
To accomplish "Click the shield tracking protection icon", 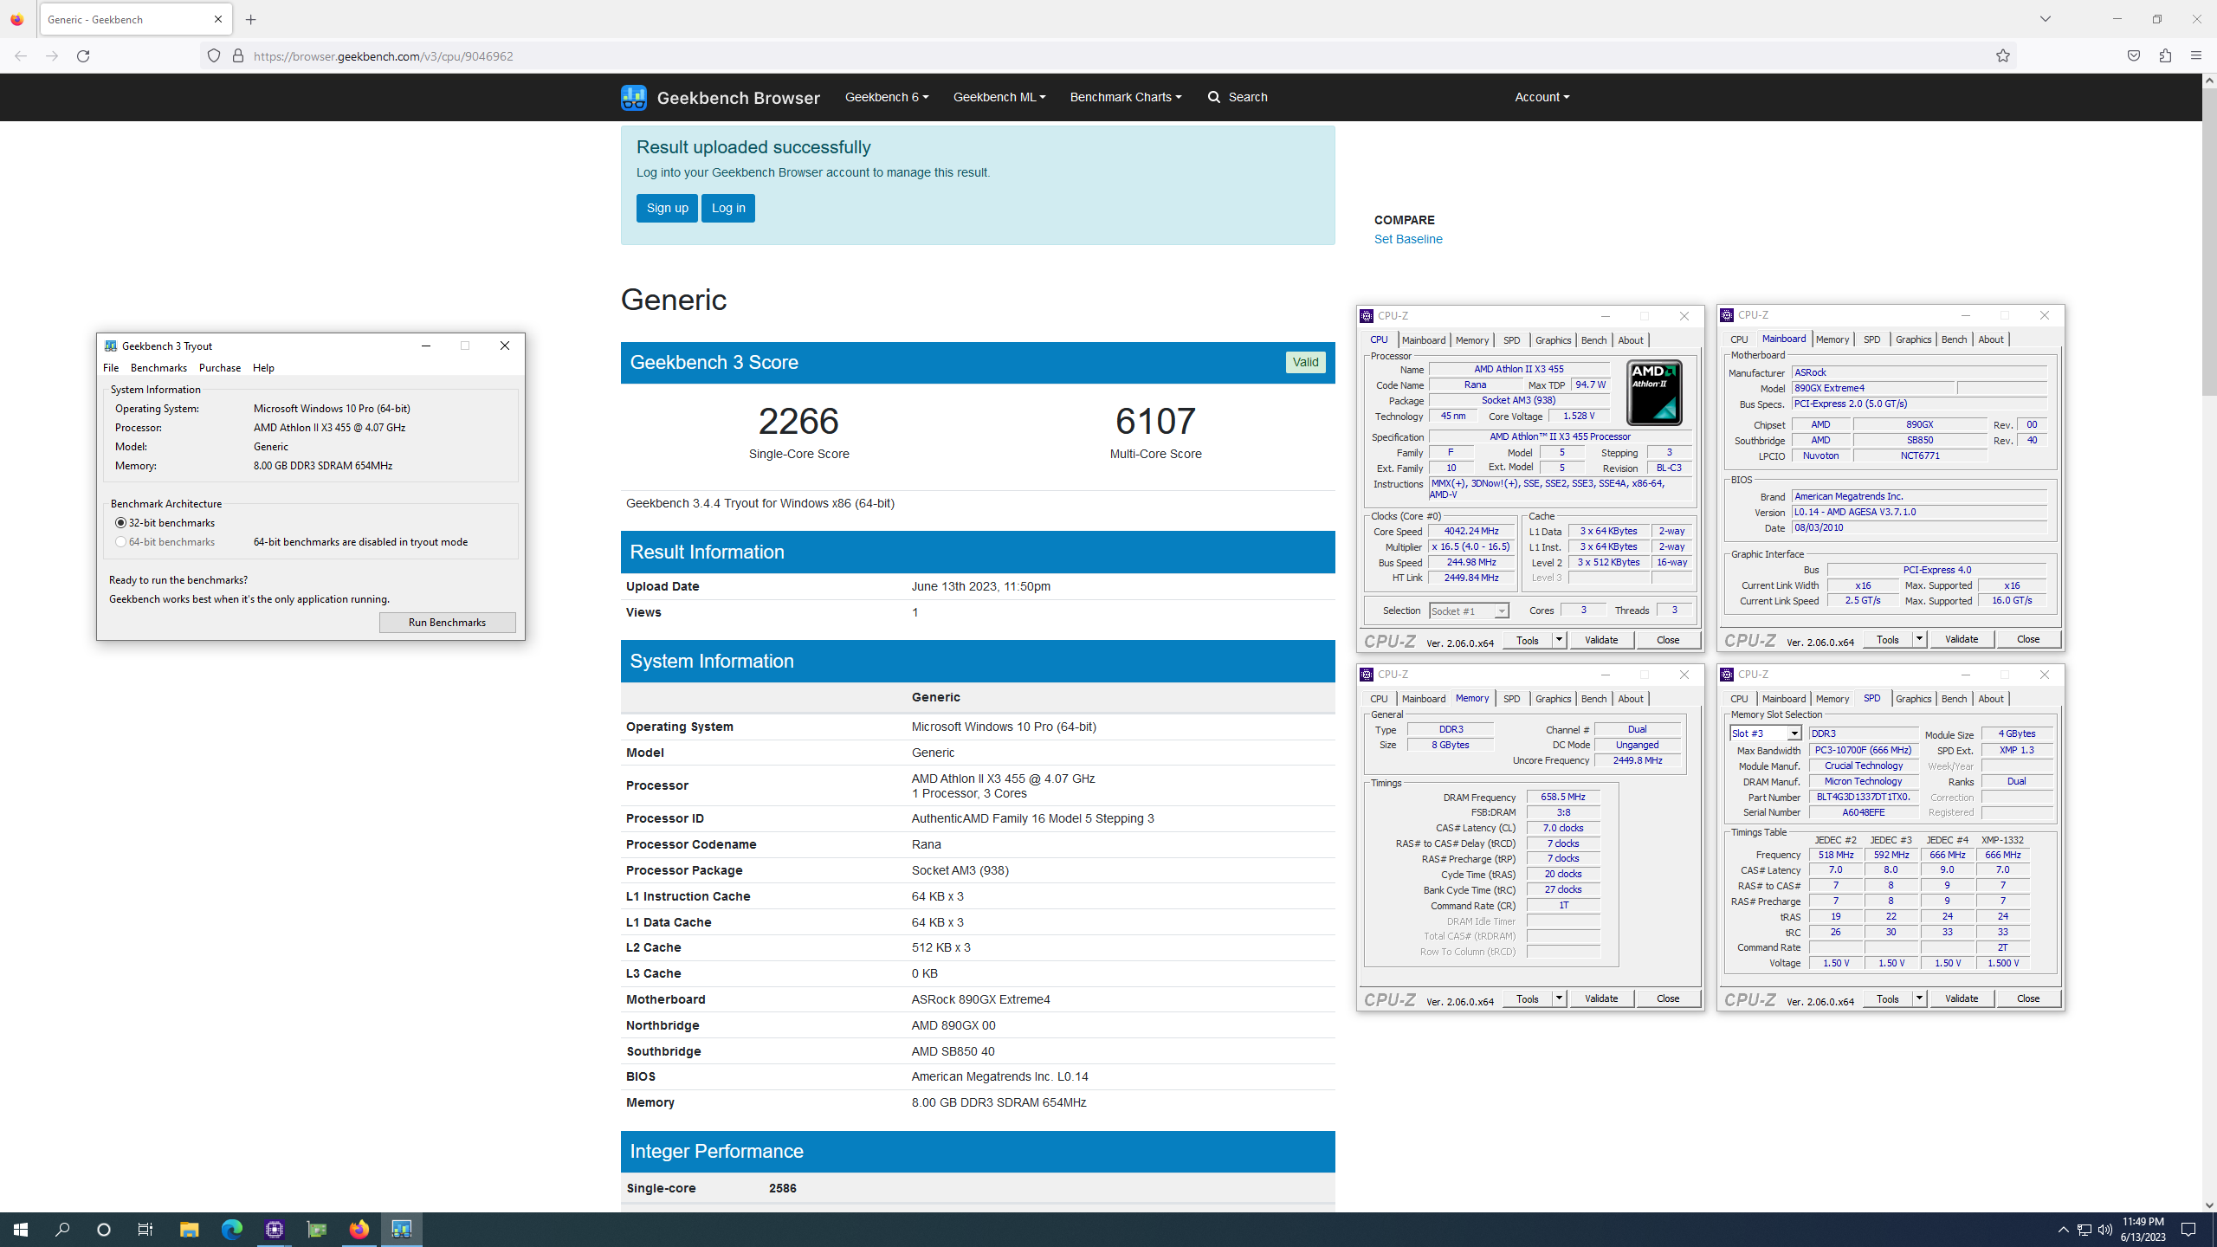I will pyautogui.click(x=214, y=56).
